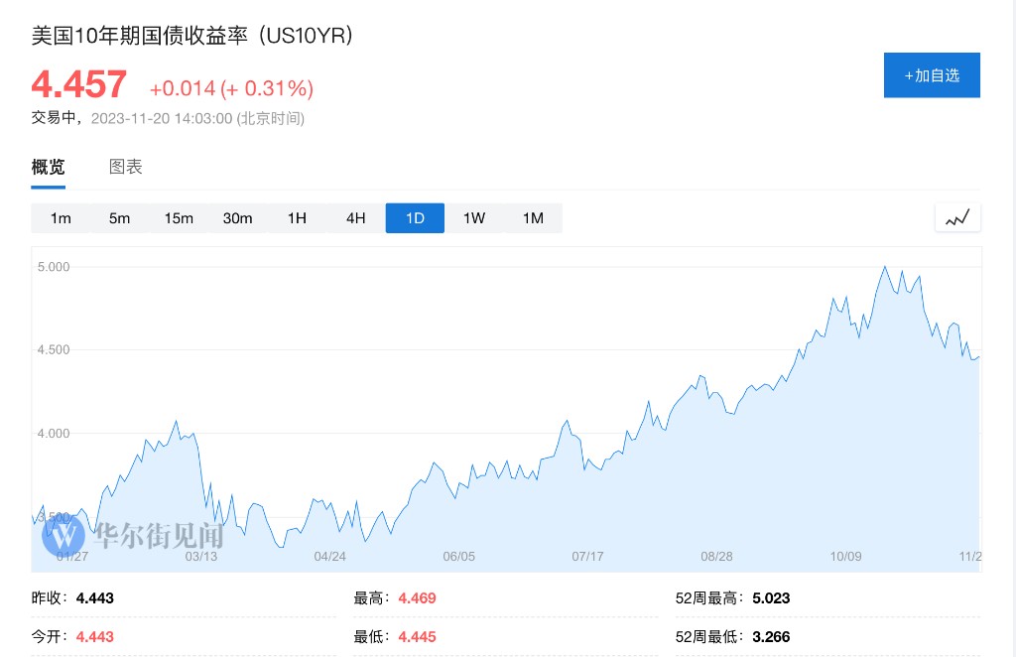Click the line chart type icon
Screen dimensions: 1016x657
point(957,217)
